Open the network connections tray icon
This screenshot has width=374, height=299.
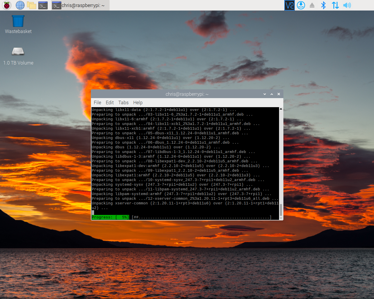click(x=335, y=5)
